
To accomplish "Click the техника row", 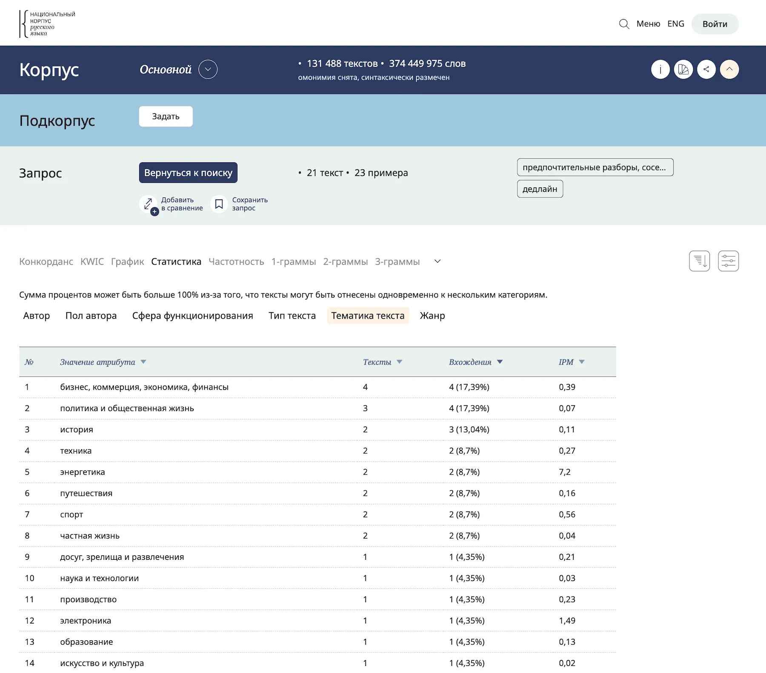I will click(x=317, y=451).
